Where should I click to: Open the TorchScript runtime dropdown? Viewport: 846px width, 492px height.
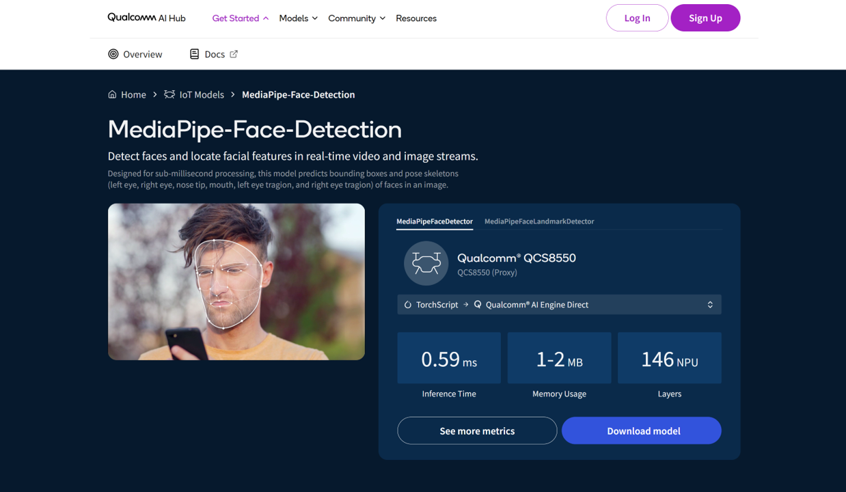click(559, 305)
